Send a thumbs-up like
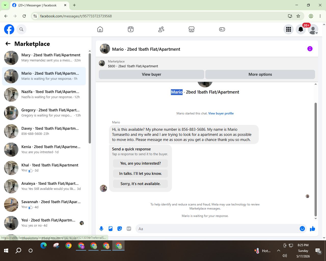 [x=313, y=229]
